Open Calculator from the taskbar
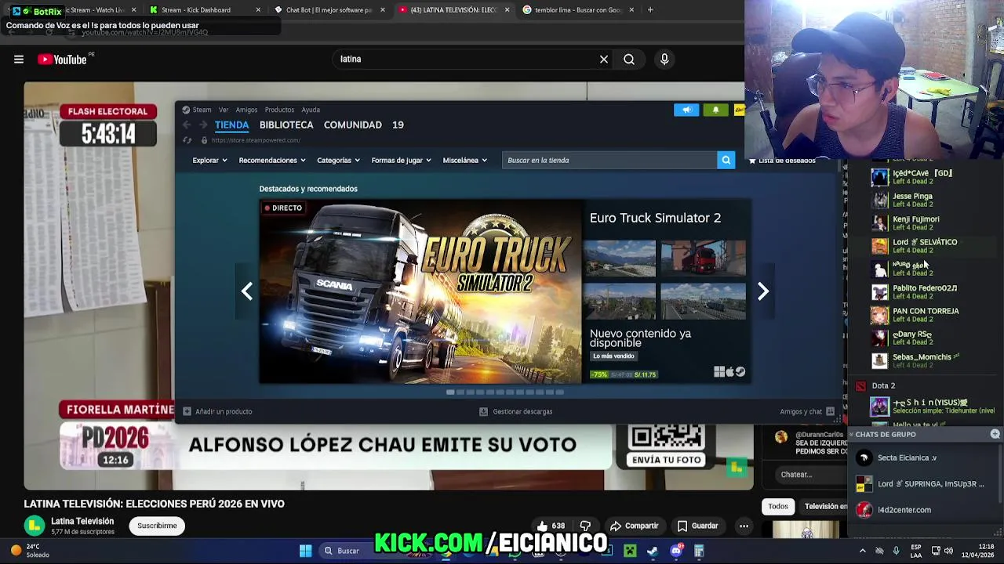The width and height of the screenshot is (1004, 564). (699, 551)
